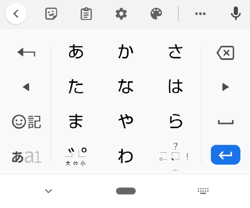Viewport: 250px width, 208px height.
Task: Move cursor right with arrow key
Action: tap(225, 87)
